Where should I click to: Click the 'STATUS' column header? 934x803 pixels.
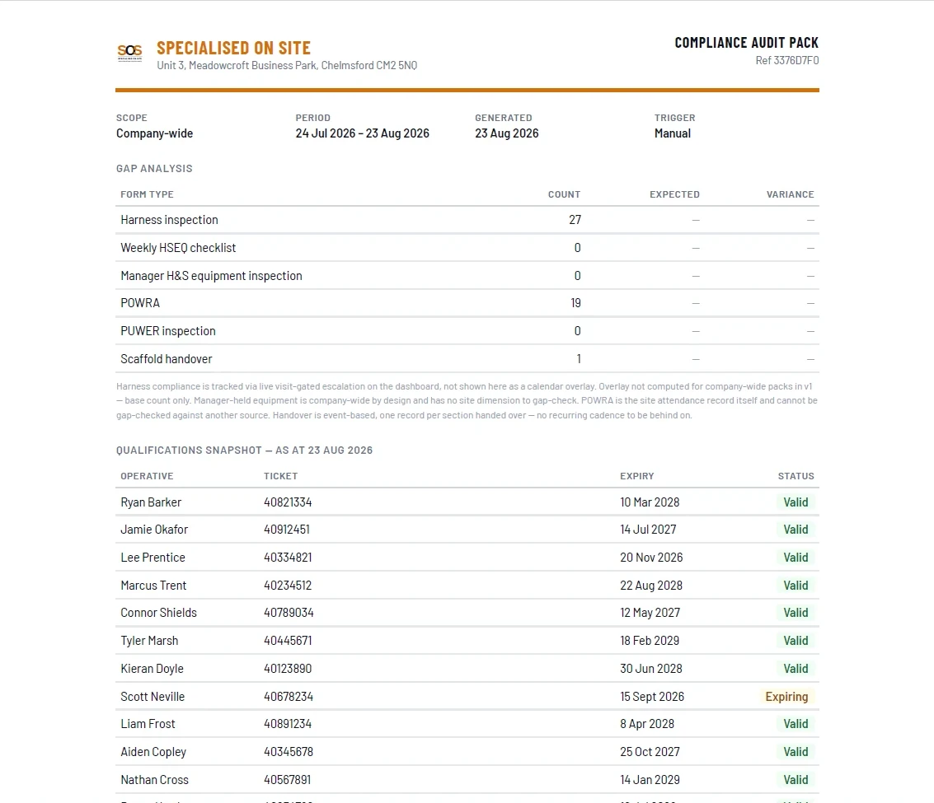(796, 476)
